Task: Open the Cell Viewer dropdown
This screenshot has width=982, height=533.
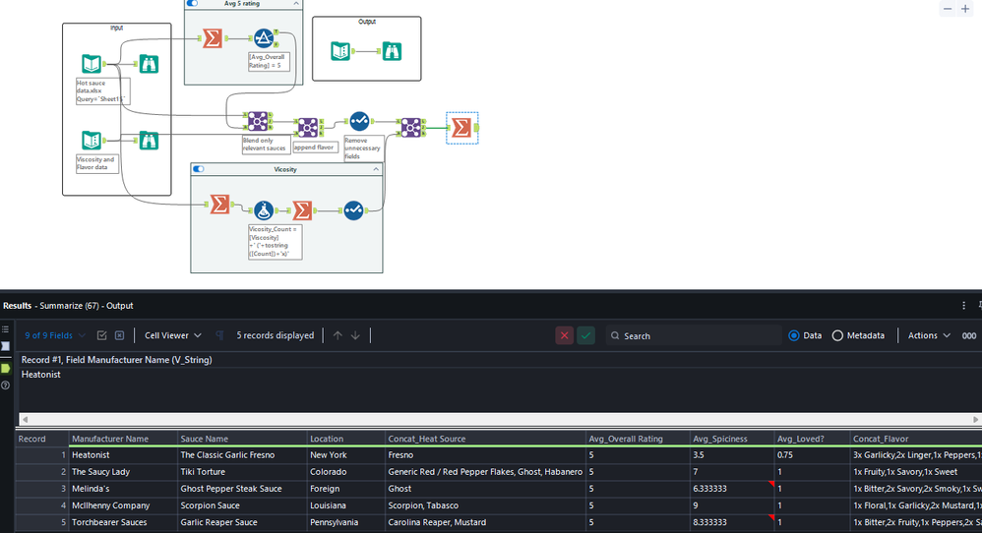Action: [x=172, y=335]
